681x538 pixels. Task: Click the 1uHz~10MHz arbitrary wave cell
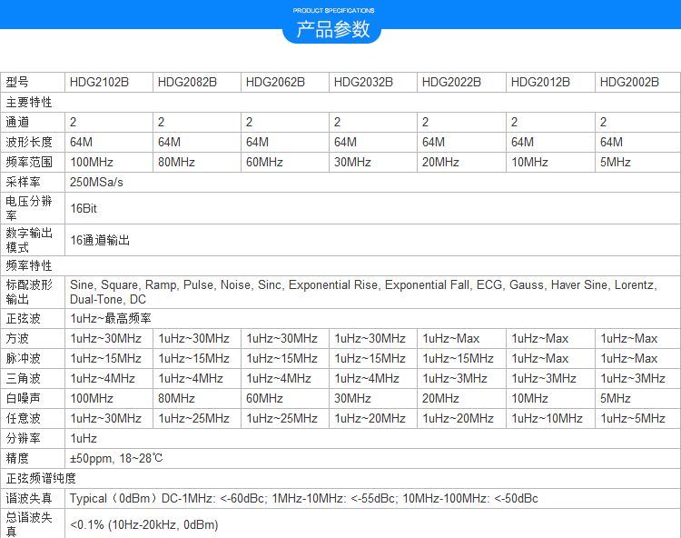547,418
